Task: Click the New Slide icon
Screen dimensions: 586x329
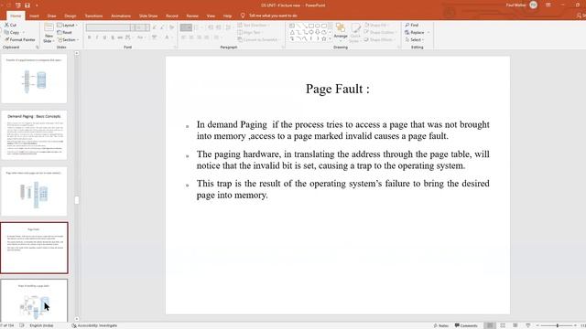Action: click(x=49, y=27)
